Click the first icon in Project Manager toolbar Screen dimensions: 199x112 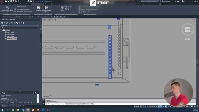tap(2, 23)
